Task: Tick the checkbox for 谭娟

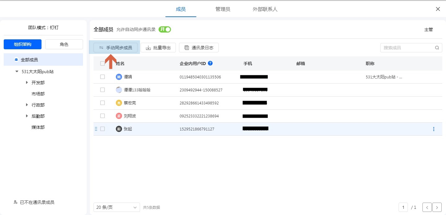Action: [x=103, y=77]
